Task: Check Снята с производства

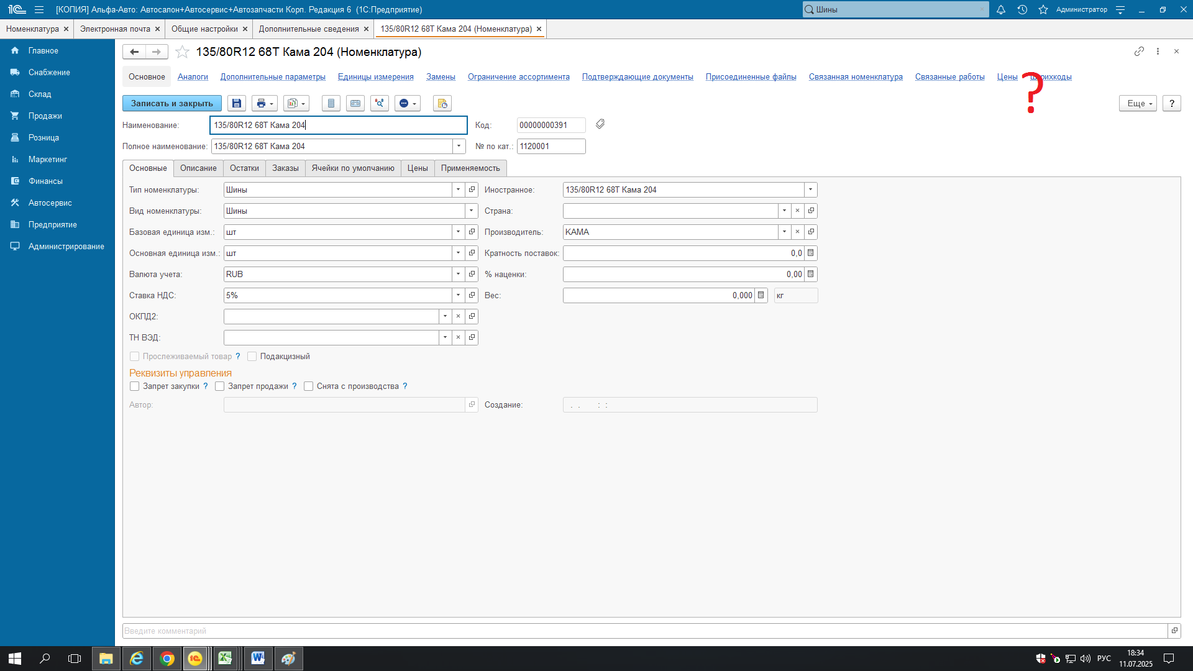Action: click(308, 386)
